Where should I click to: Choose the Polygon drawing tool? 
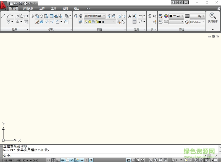pyautogui.click(x=22, y=16)
